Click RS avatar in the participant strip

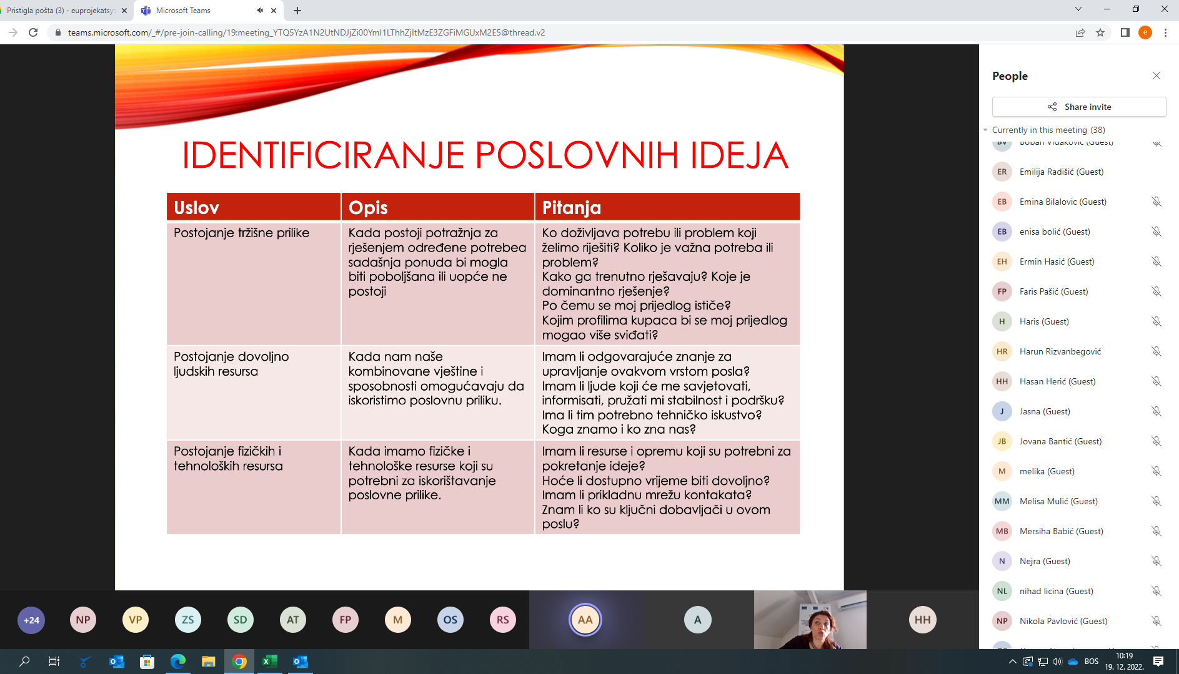[x=503, y=620]
